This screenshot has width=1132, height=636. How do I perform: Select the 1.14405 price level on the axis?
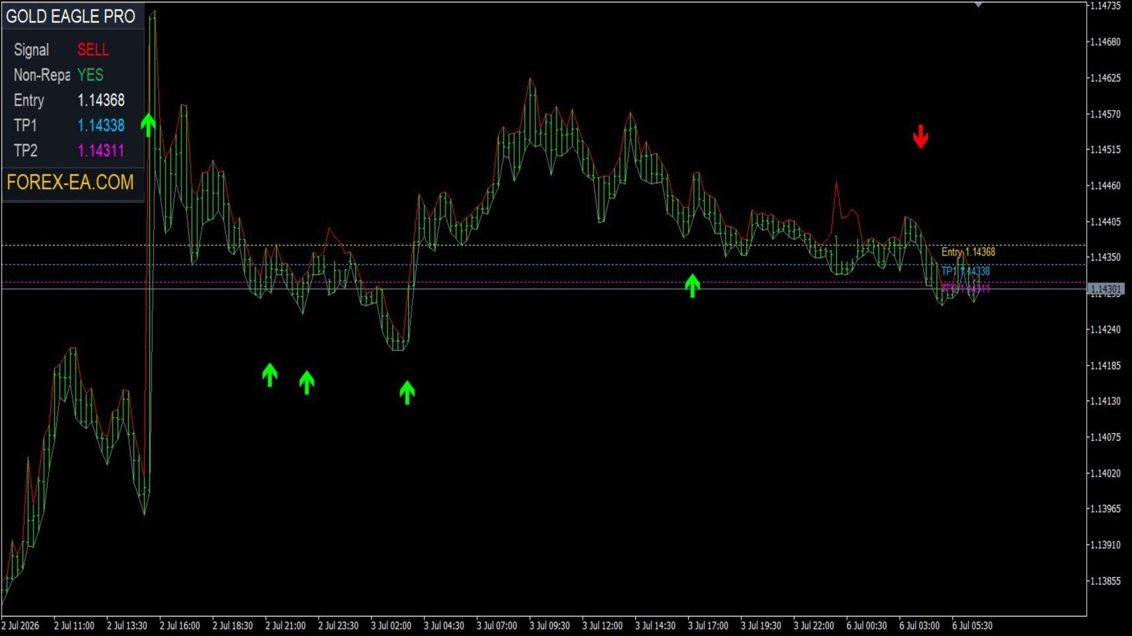pos(1104,221)
